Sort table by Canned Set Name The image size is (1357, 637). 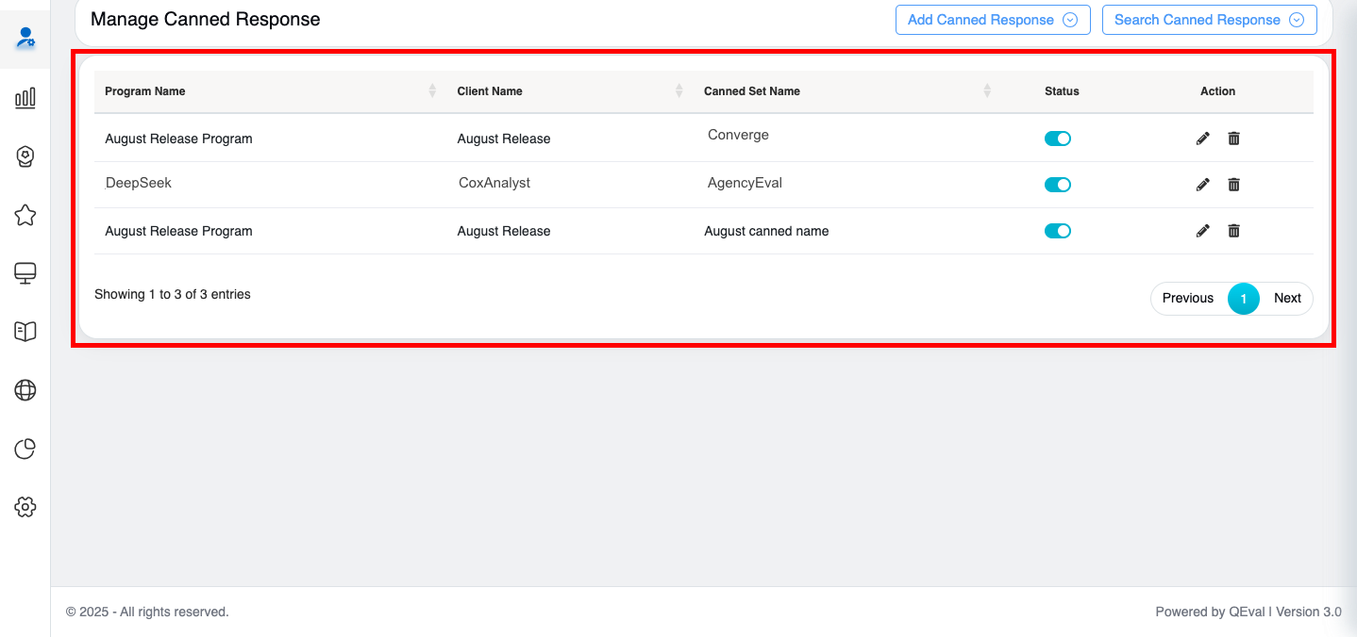[x=986, y=91]
